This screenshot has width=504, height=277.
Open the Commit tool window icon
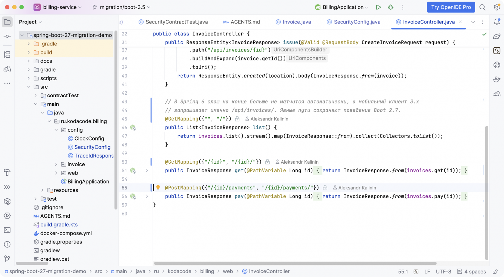7,36
